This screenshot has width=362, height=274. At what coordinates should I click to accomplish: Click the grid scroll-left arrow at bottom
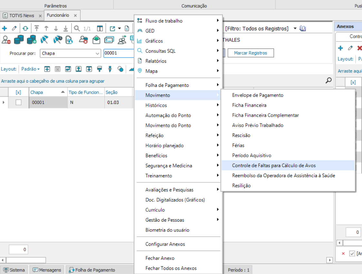tap(3, 260)
